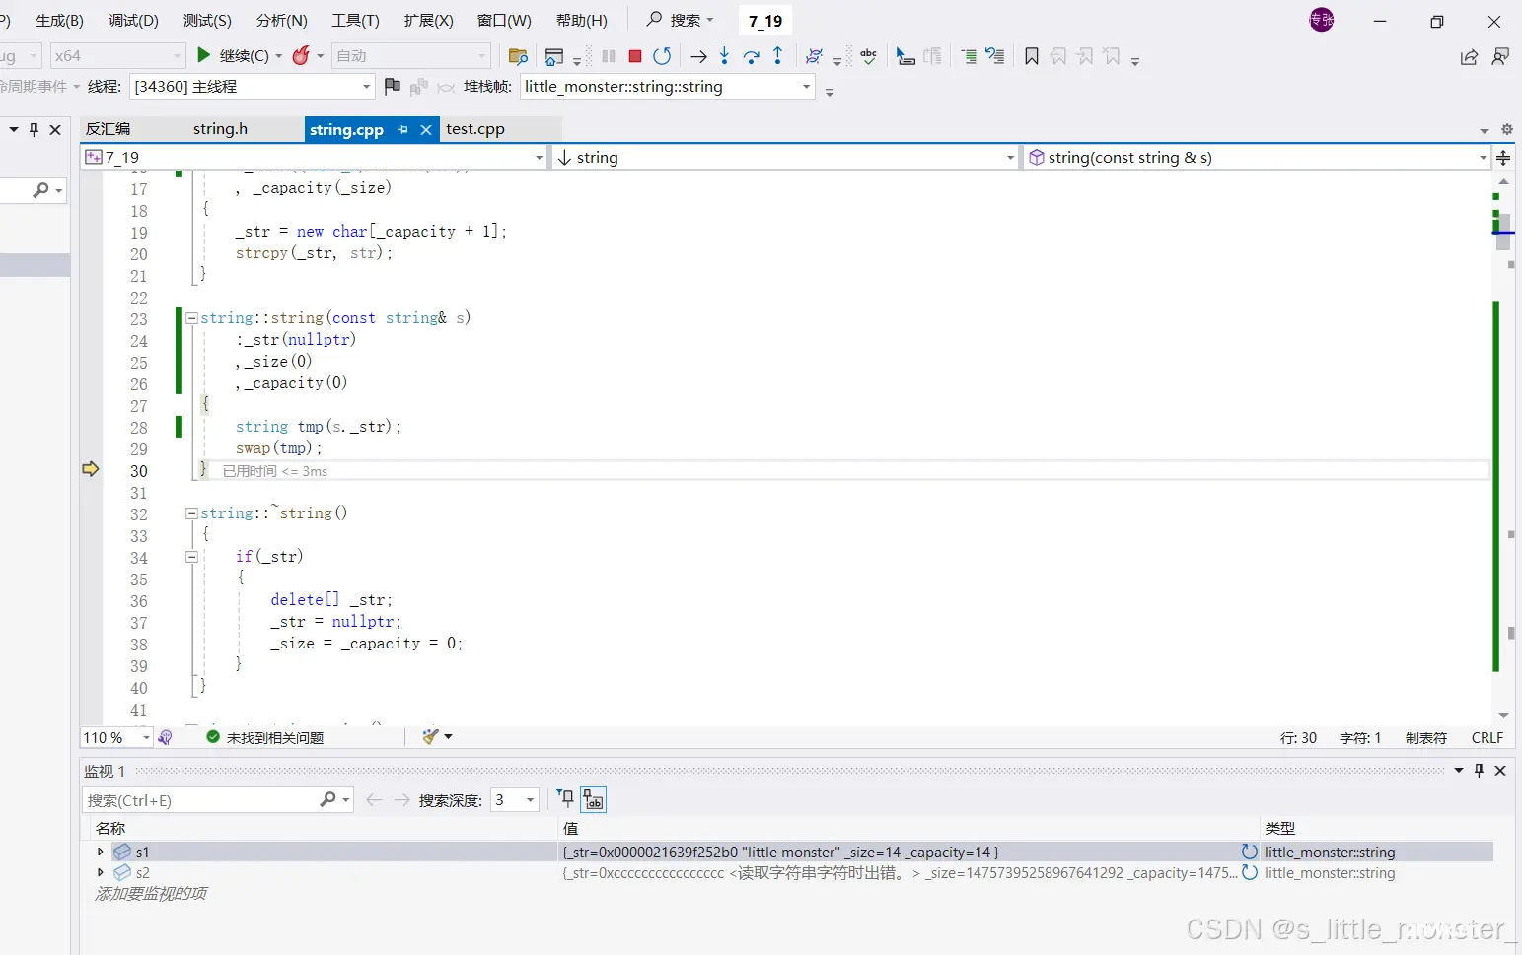Click the bookmark icon in toolbar
This screenshot has height=955, width=1522.
coord(1032,56)
